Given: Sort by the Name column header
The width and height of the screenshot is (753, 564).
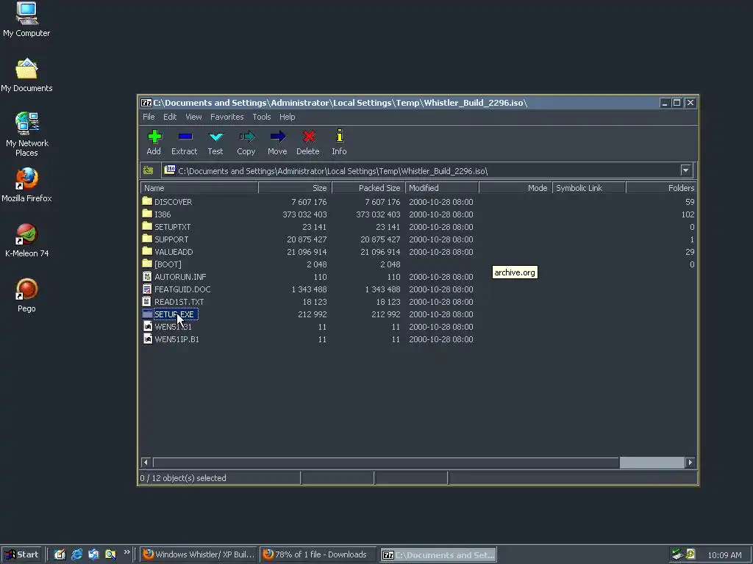Looking at the screenshot, I should 199,188.
